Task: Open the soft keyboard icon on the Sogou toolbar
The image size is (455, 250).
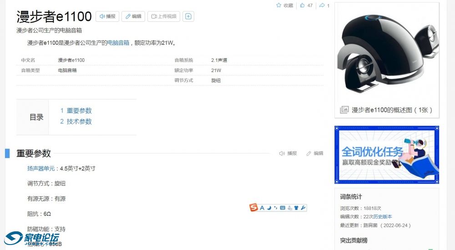Action: pyautogui.click(x=283, y=208)
